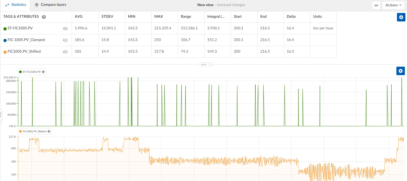Toggle visibility of FIC1005.PV_Shifted
This screenshot has height=181, width=407.
pyautogui.click(x=65, y=51)
